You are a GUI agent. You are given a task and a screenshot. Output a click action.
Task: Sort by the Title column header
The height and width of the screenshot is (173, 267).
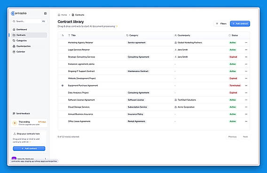pyautogui.click(x=72, y=35)
